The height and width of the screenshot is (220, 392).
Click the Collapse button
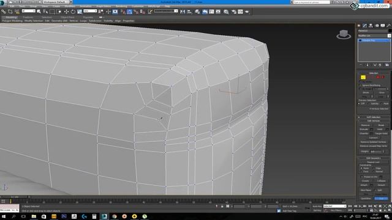381,181
